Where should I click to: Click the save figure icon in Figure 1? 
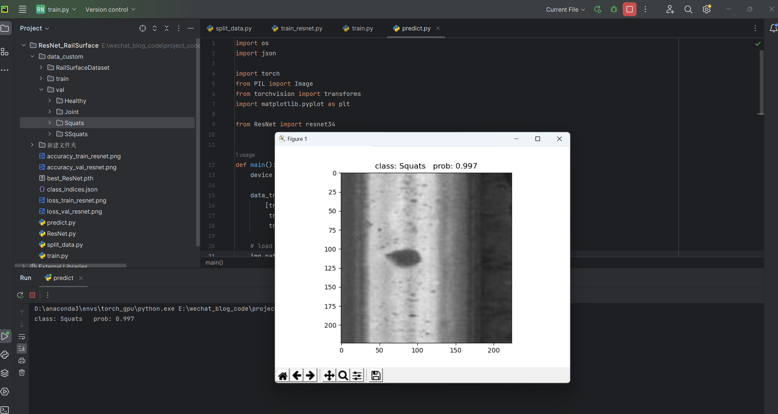(x=375, y=376)
